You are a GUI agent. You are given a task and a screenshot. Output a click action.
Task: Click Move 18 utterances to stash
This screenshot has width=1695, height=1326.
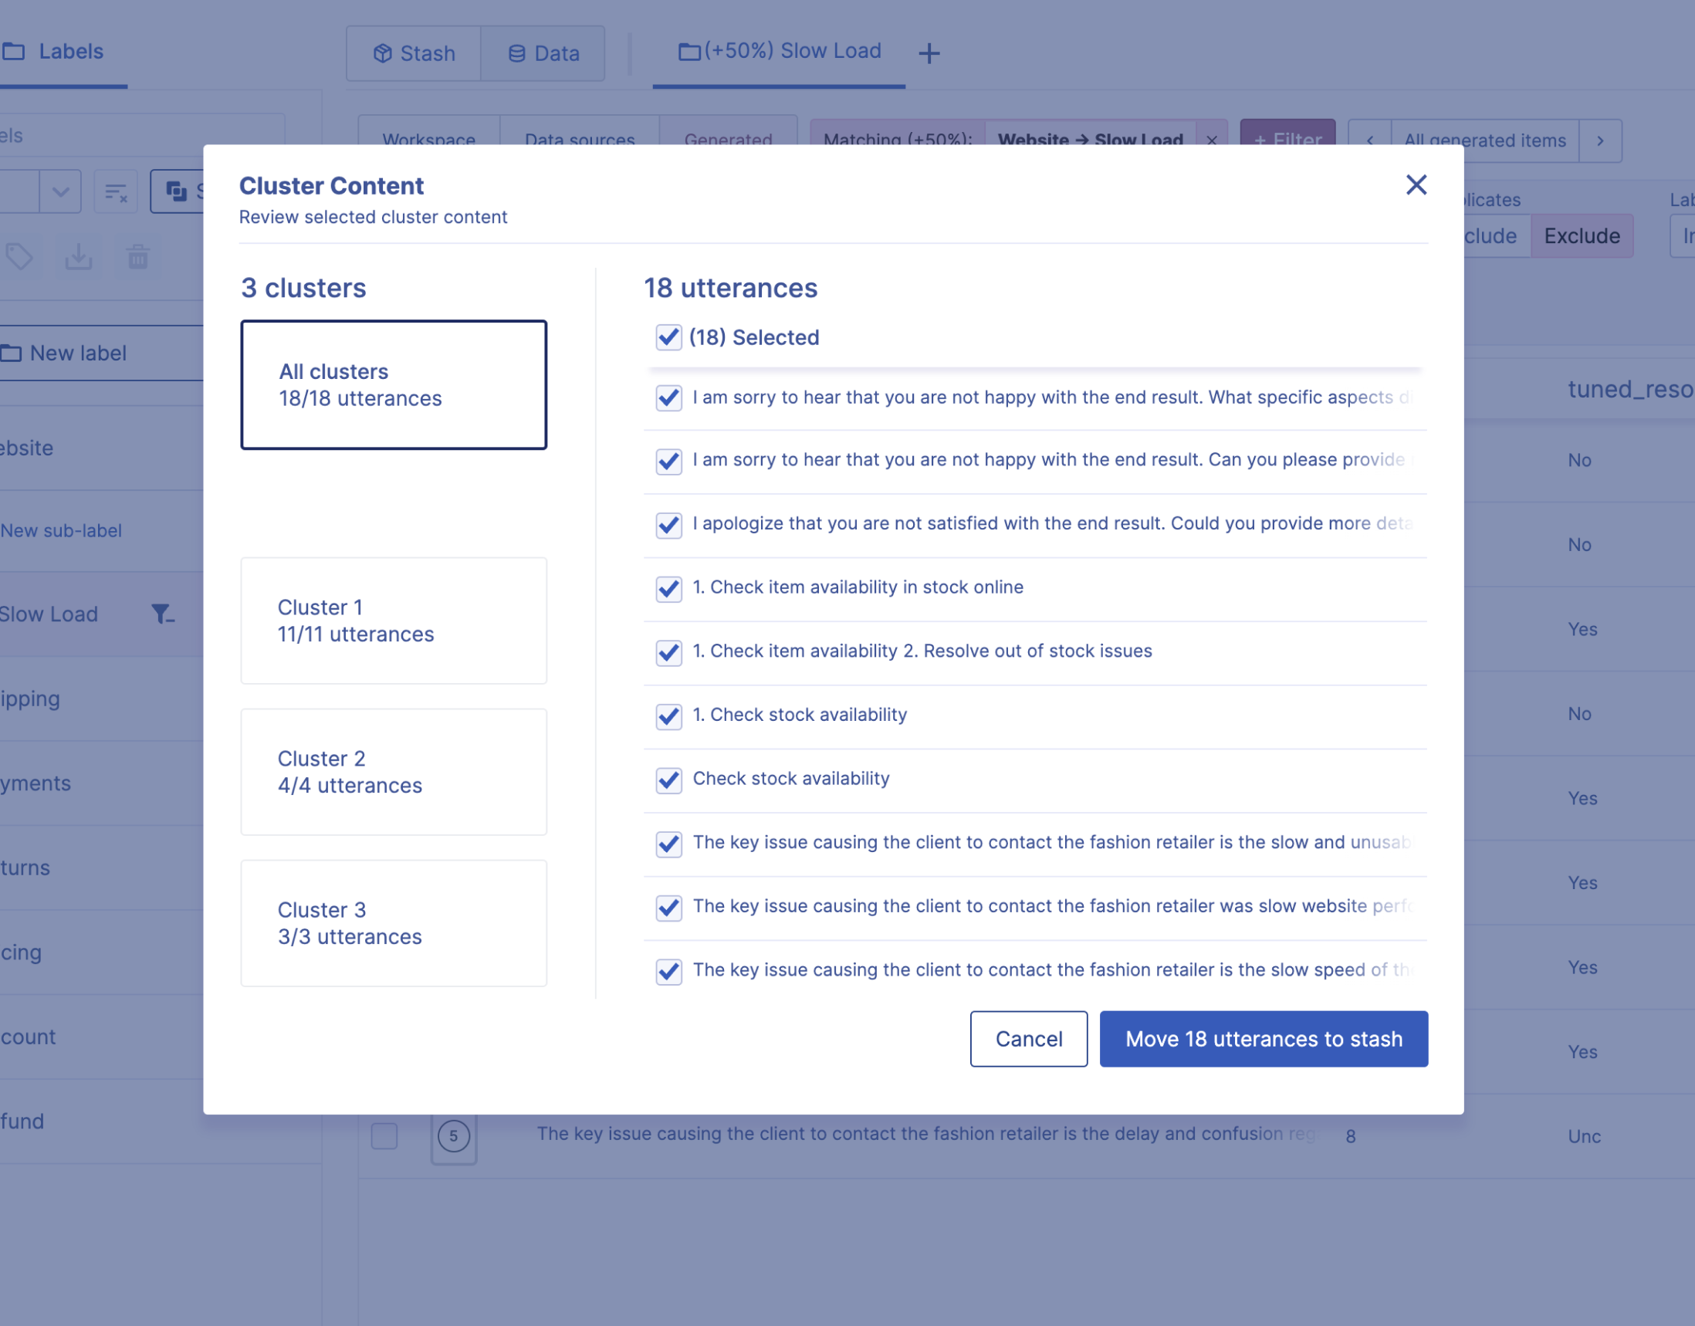(x=1263, y=1039)
